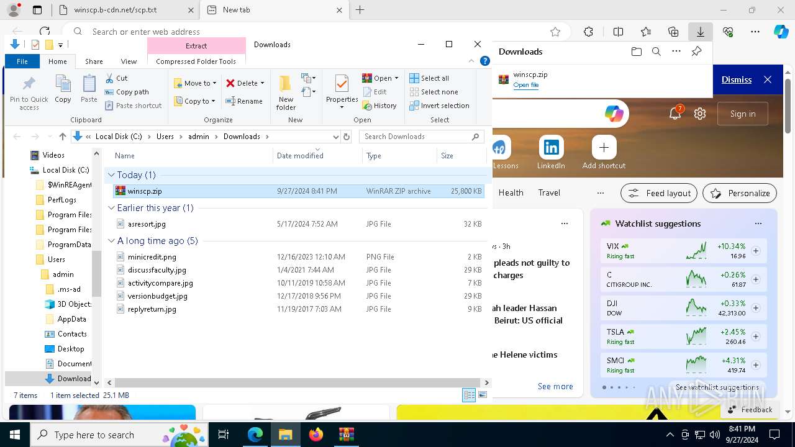Click the Cut scissors command
Image resolution: width=795 pixels, height=447 pixels.
pyautogui.click(x=116, y=78)
